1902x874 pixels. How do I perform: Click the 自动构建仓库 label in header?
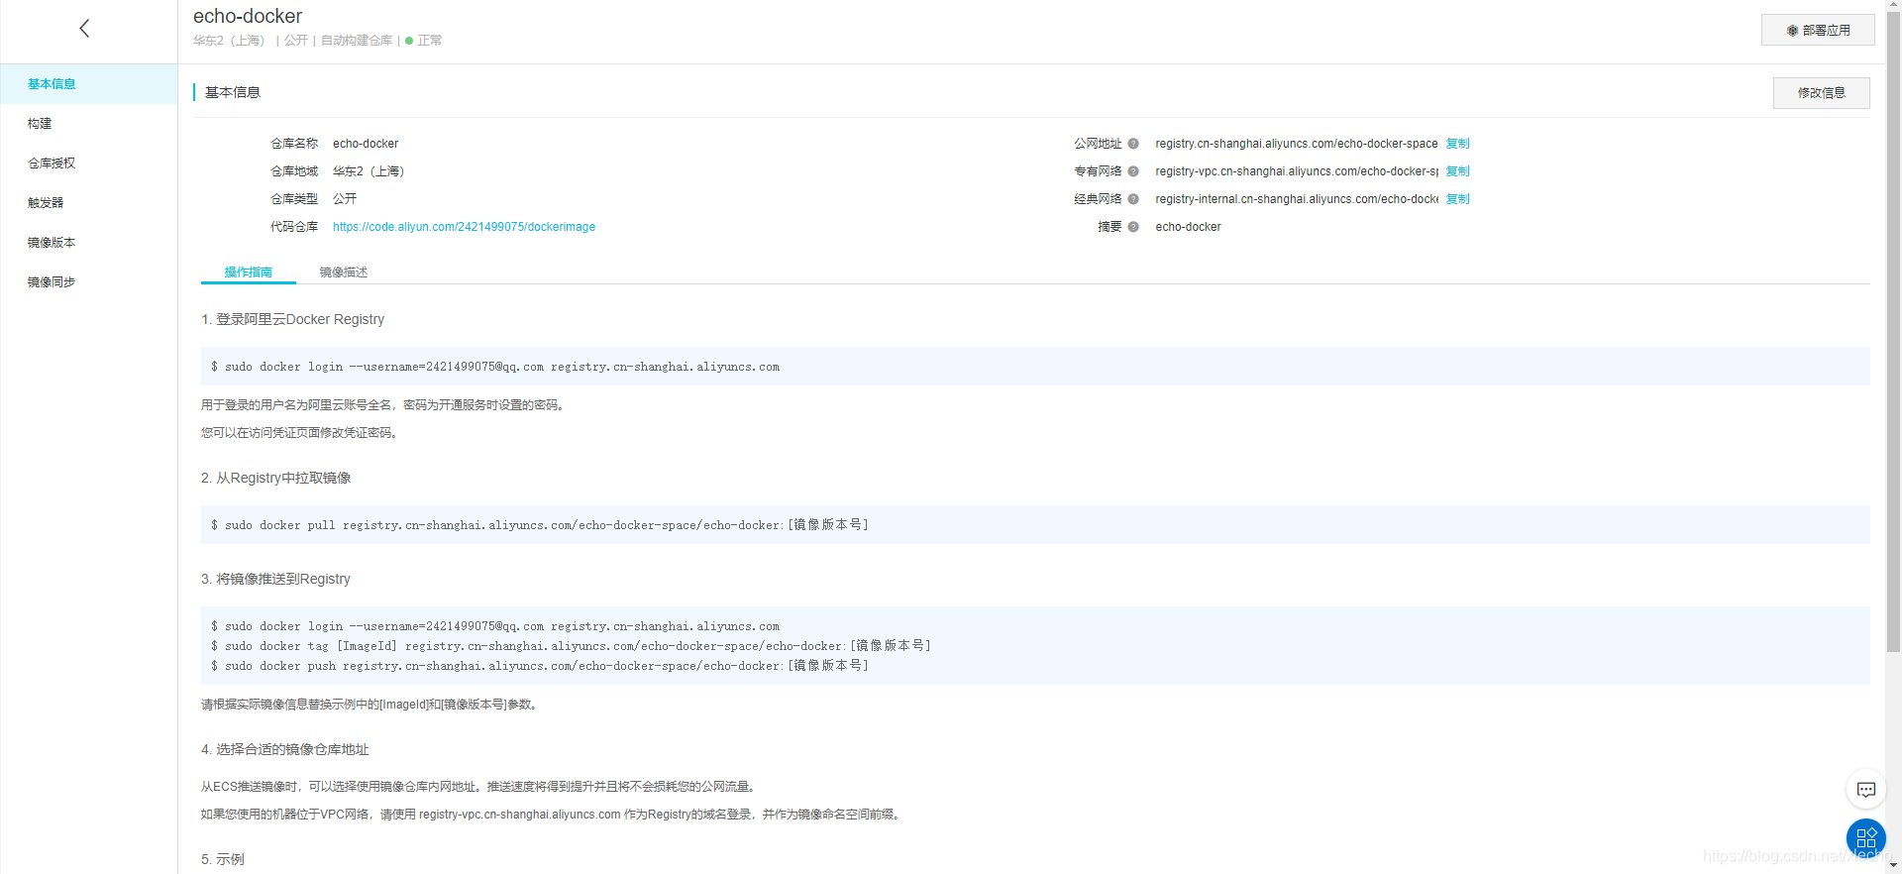click(357, 41)
